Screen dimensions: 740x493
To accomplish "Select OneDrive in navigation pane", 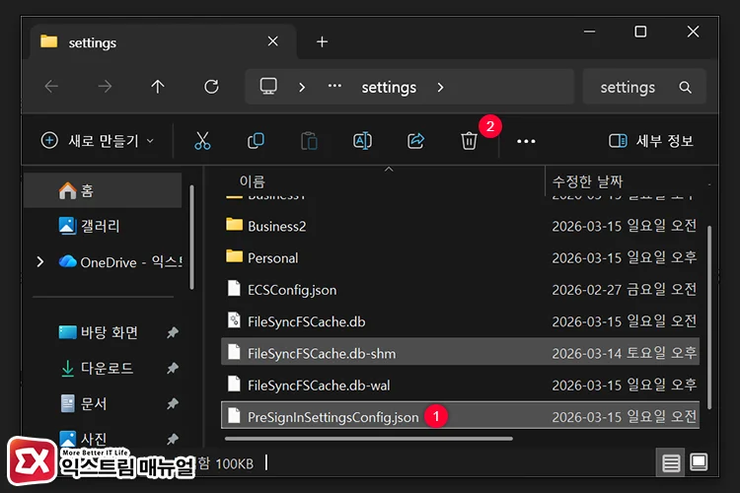I will click(x=119, y=262).
